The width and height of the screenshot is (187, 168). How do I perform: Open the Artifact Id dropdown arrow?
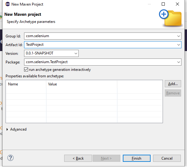pos(178,45)
